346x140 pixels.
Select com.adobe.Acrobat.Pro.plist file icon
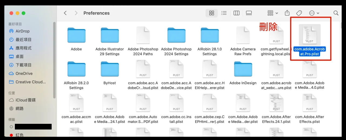[310, 35]
